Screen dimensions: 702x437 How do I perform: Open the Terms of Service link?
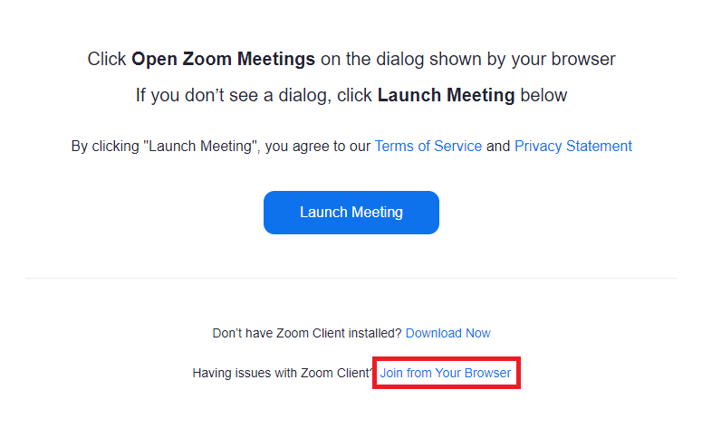[428, 146]
